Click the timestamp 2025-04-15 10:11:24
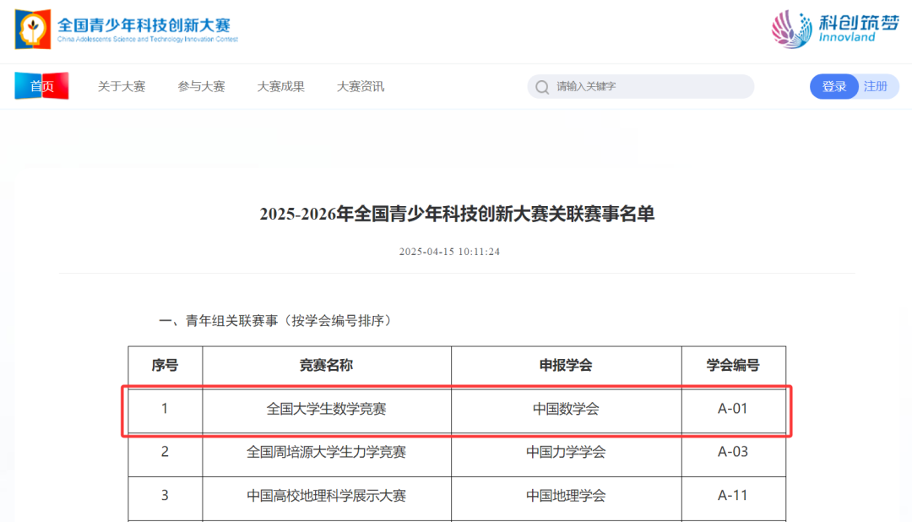The image size is (912, 522). (x=449, y=252)
